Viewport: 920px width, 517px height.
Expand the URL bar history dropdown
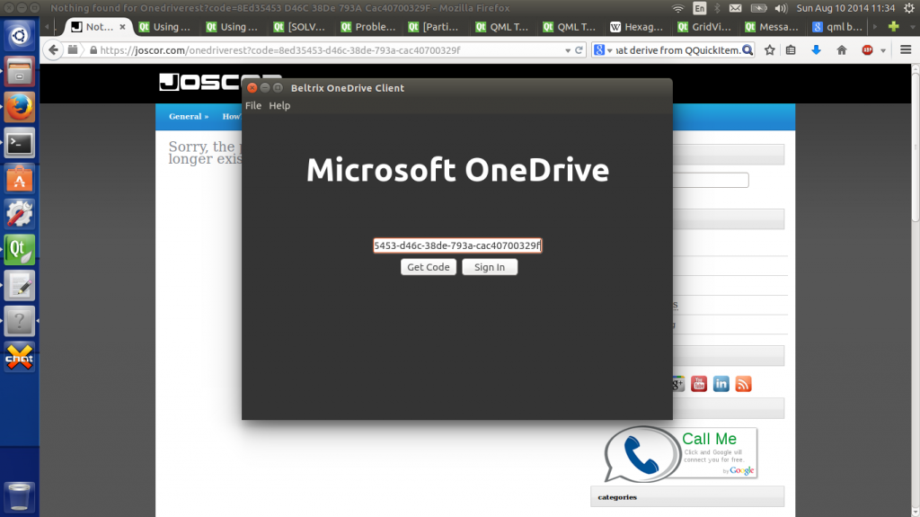click(565, 50)
